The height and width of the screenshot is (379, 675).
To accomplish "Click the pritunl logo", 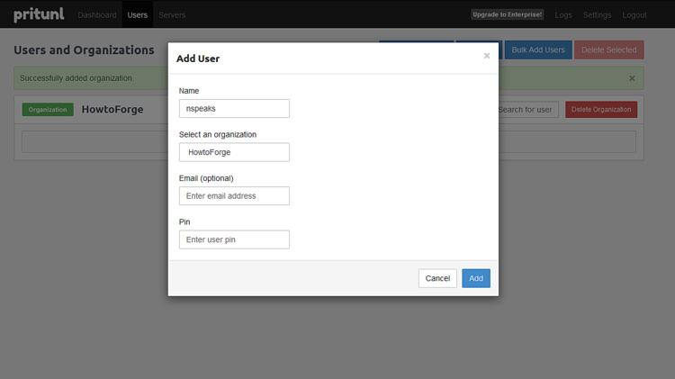I will [38, 14].
